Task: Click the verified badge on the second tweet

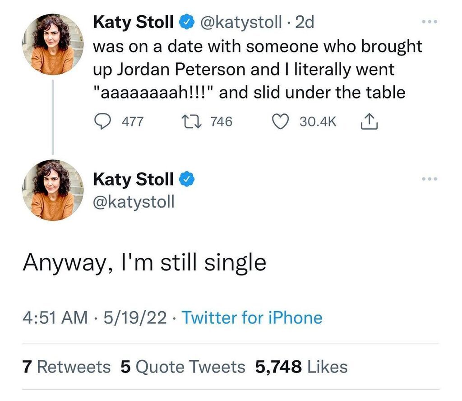Action: point(186,179)
